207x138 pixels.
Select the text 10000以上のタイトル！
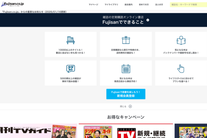click(x=71, y=50)
